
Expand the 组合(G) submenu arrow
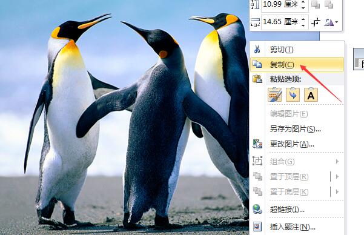[337, 161]
